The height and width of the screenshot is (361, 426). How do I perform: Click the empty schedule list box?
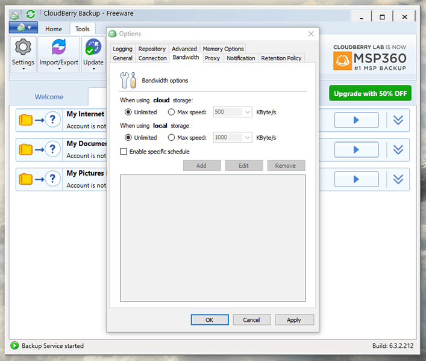[x=213, y=238]
